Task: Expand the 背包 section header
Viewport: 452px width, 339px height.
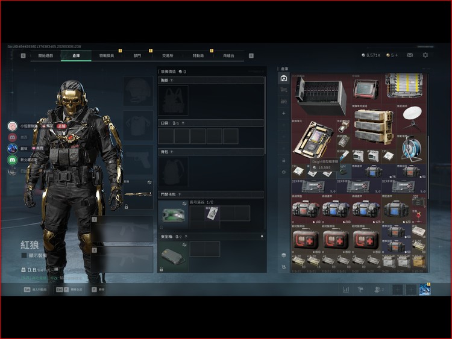Action: point(211,152)
